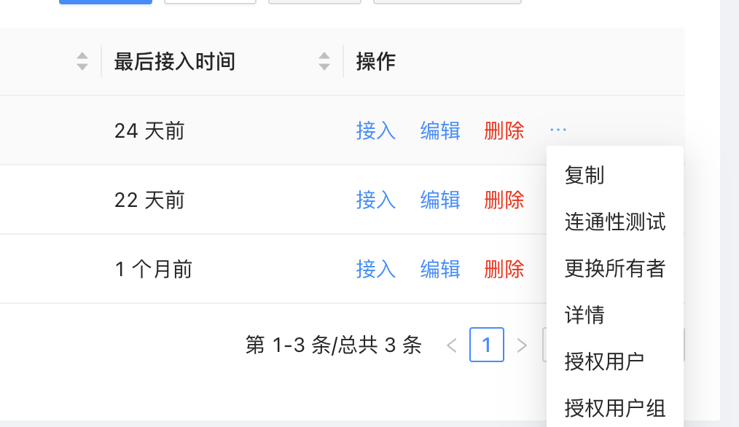The width and height of the screenshot is (739, 427).
Task: Select 更换所有者 menu entry
Action: tap(614, 268)
